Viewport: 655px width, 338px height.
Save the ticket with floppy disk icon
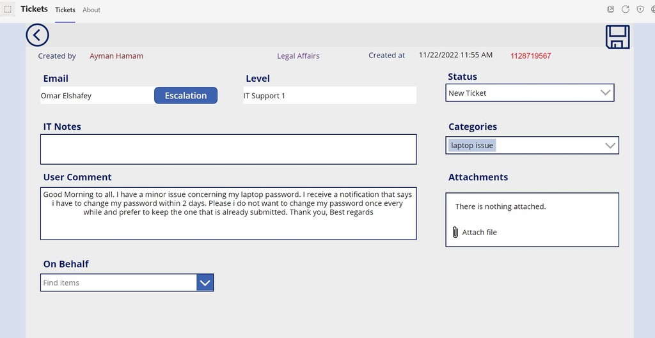(x=617, y=37)
